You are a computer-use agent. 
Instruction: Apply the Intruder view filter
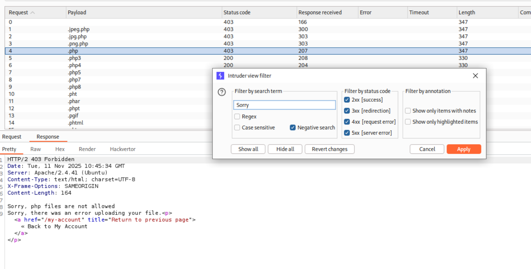pyautogui.click(x=463, y=149)
